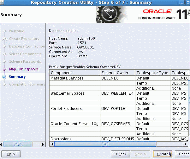Click the Temp type below Portlet Producers
190x159 pixels.
click(x=152, y=114)
